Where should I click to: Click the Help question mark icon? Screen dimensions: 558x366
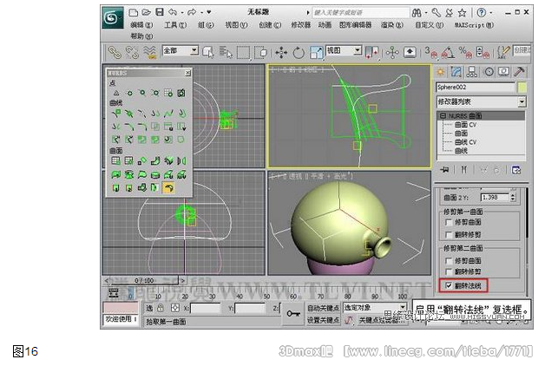click(481, 13)
